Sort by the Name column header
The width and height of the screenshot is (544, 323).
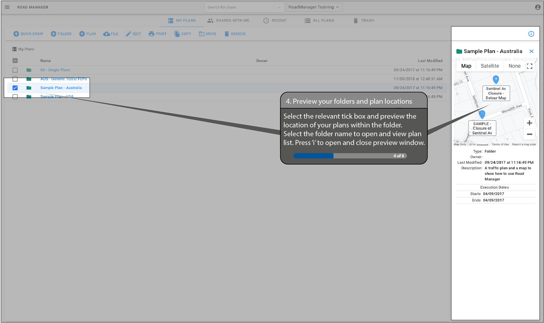[x=46, y=61]
